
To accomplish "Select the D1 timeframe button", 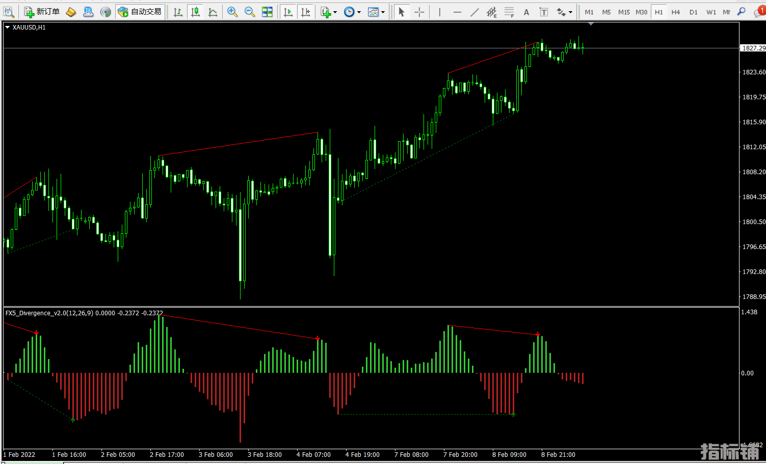I will 693,12.
